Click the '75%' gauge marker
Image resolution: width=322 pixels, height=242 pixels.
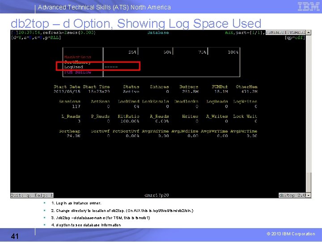(x=202, y=52)
